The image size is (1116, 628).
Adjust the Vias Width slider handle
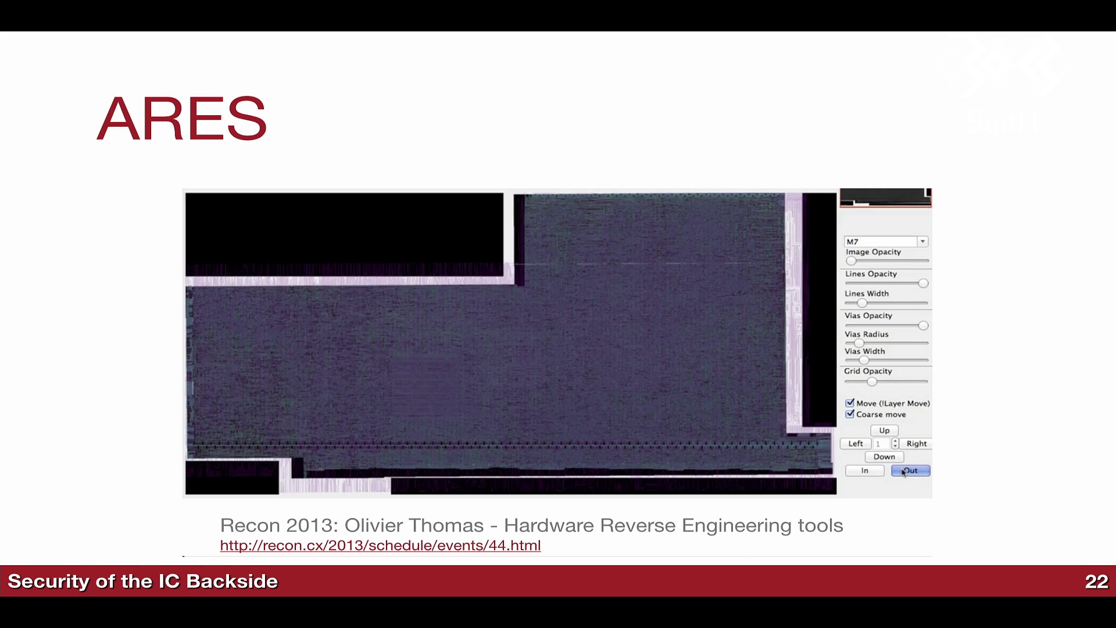click(x=864, y=361)
